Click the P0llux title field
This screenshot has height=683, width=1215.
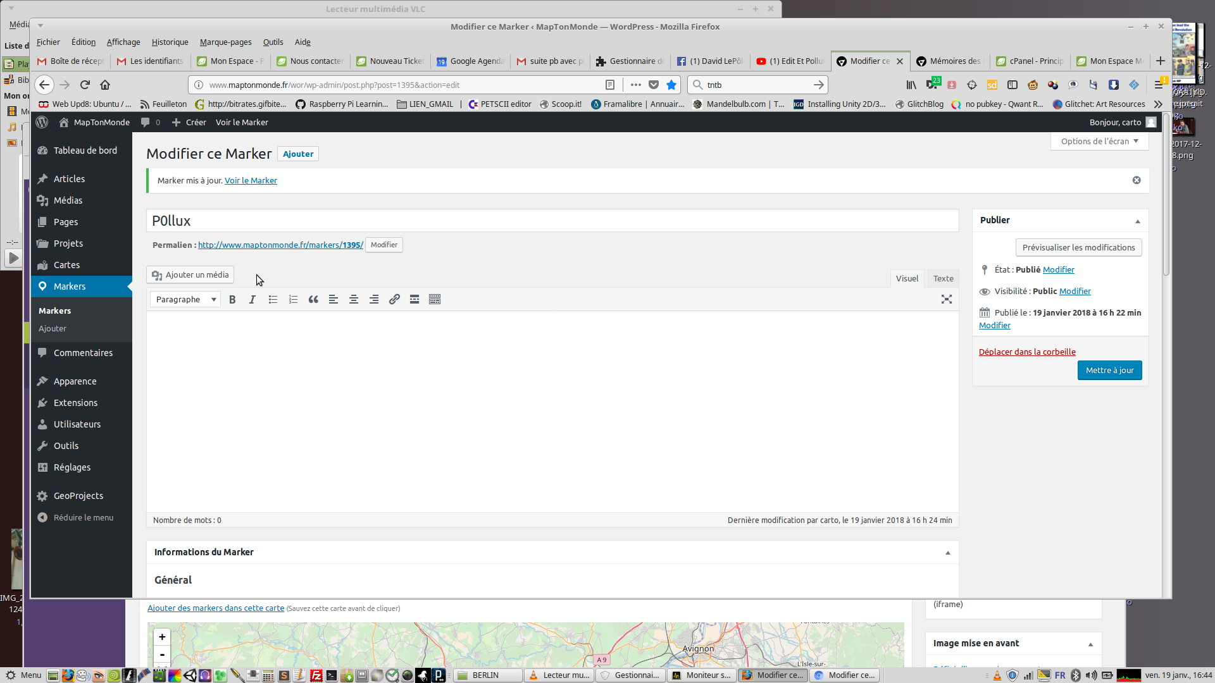552,221
